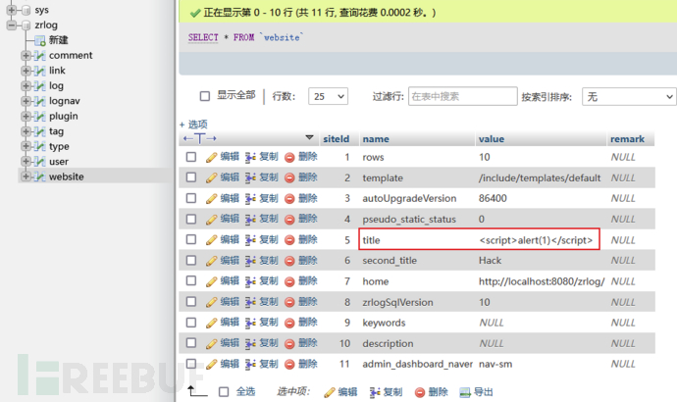
Task: Open the plugin table label in the tree
Action: point(64,117)
